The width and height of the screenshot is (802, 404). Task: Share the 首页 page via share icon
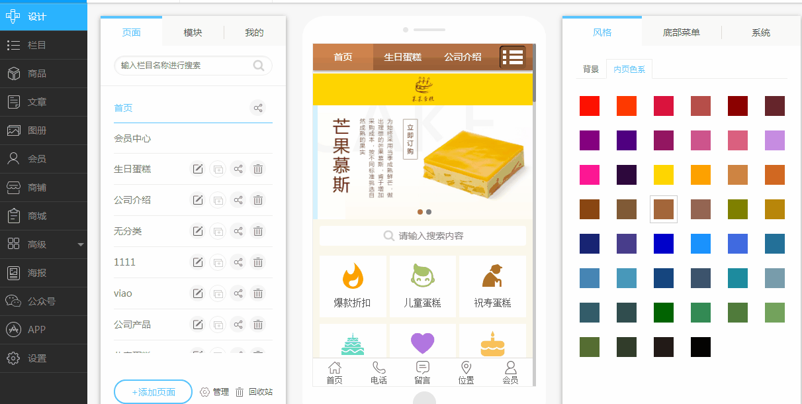point(259,108)
